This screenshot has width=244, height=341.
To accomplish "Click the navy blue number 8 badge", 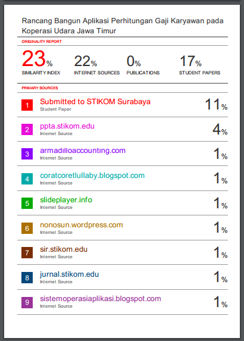I will point(27,278).
